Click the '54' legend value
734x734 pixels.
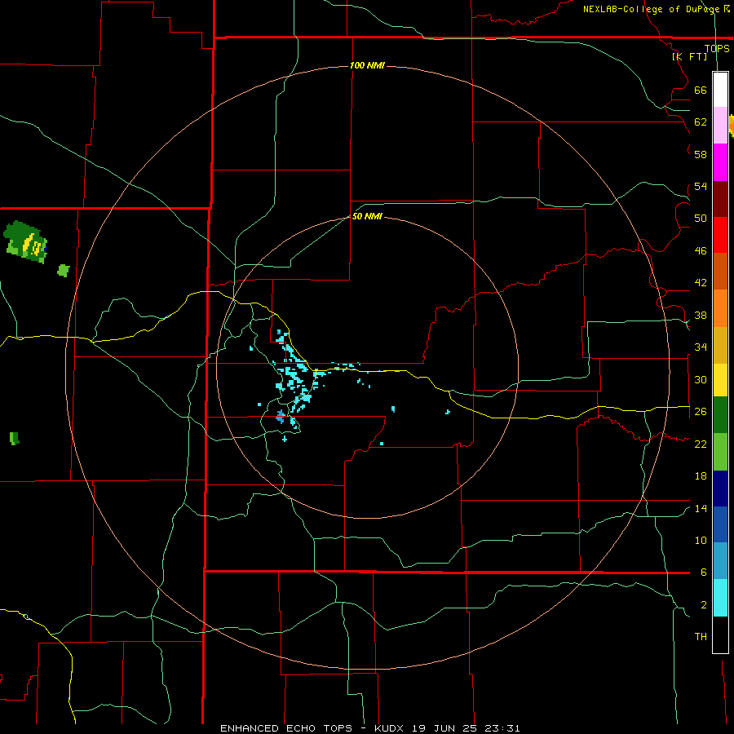701,186
